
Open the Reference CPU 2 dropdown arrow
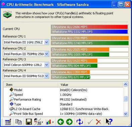[46, 54]
